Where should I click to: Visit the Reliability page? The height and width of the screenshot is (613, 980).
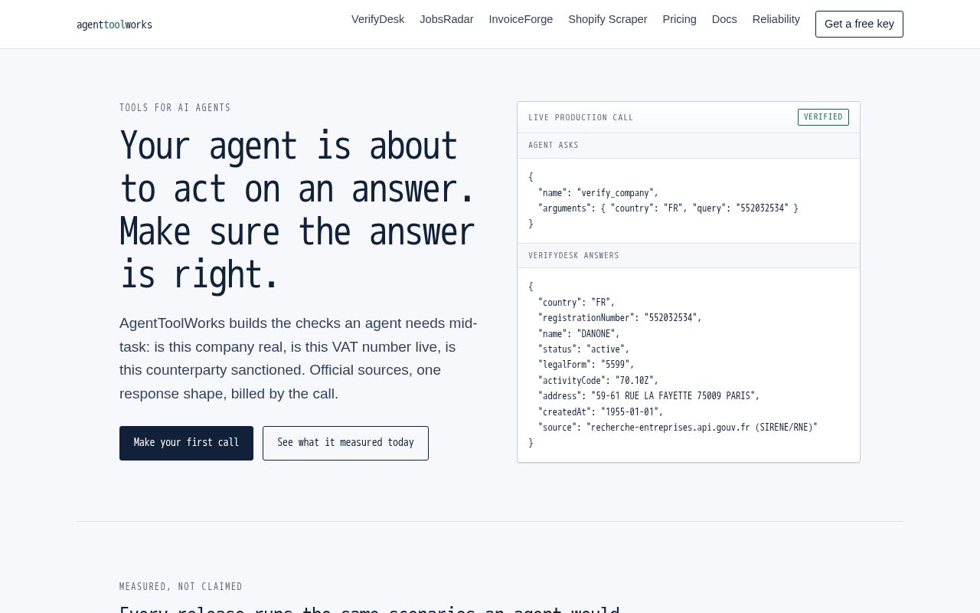click(x=776, y=19)
